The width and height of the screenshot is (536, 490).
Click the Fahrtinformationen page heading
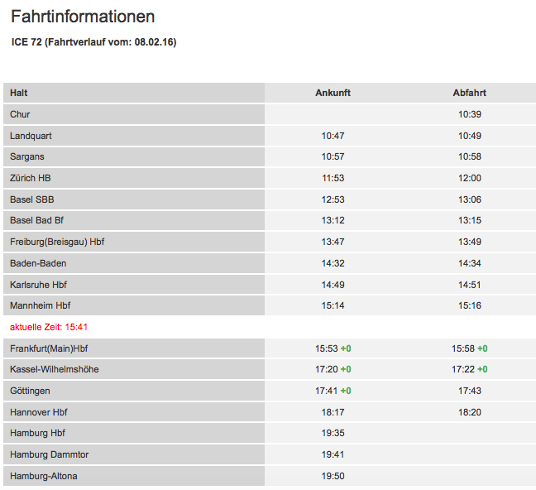[x=83, y=17]
